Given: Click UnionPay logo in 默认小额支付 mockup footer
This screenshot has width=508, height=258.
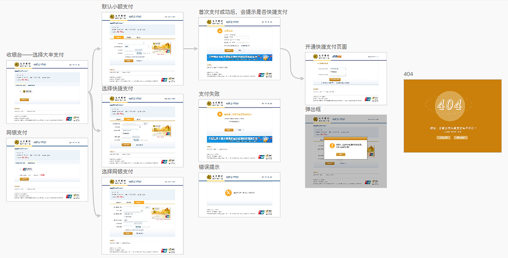Looking at the screenshot, I should [x=164, y=80].
